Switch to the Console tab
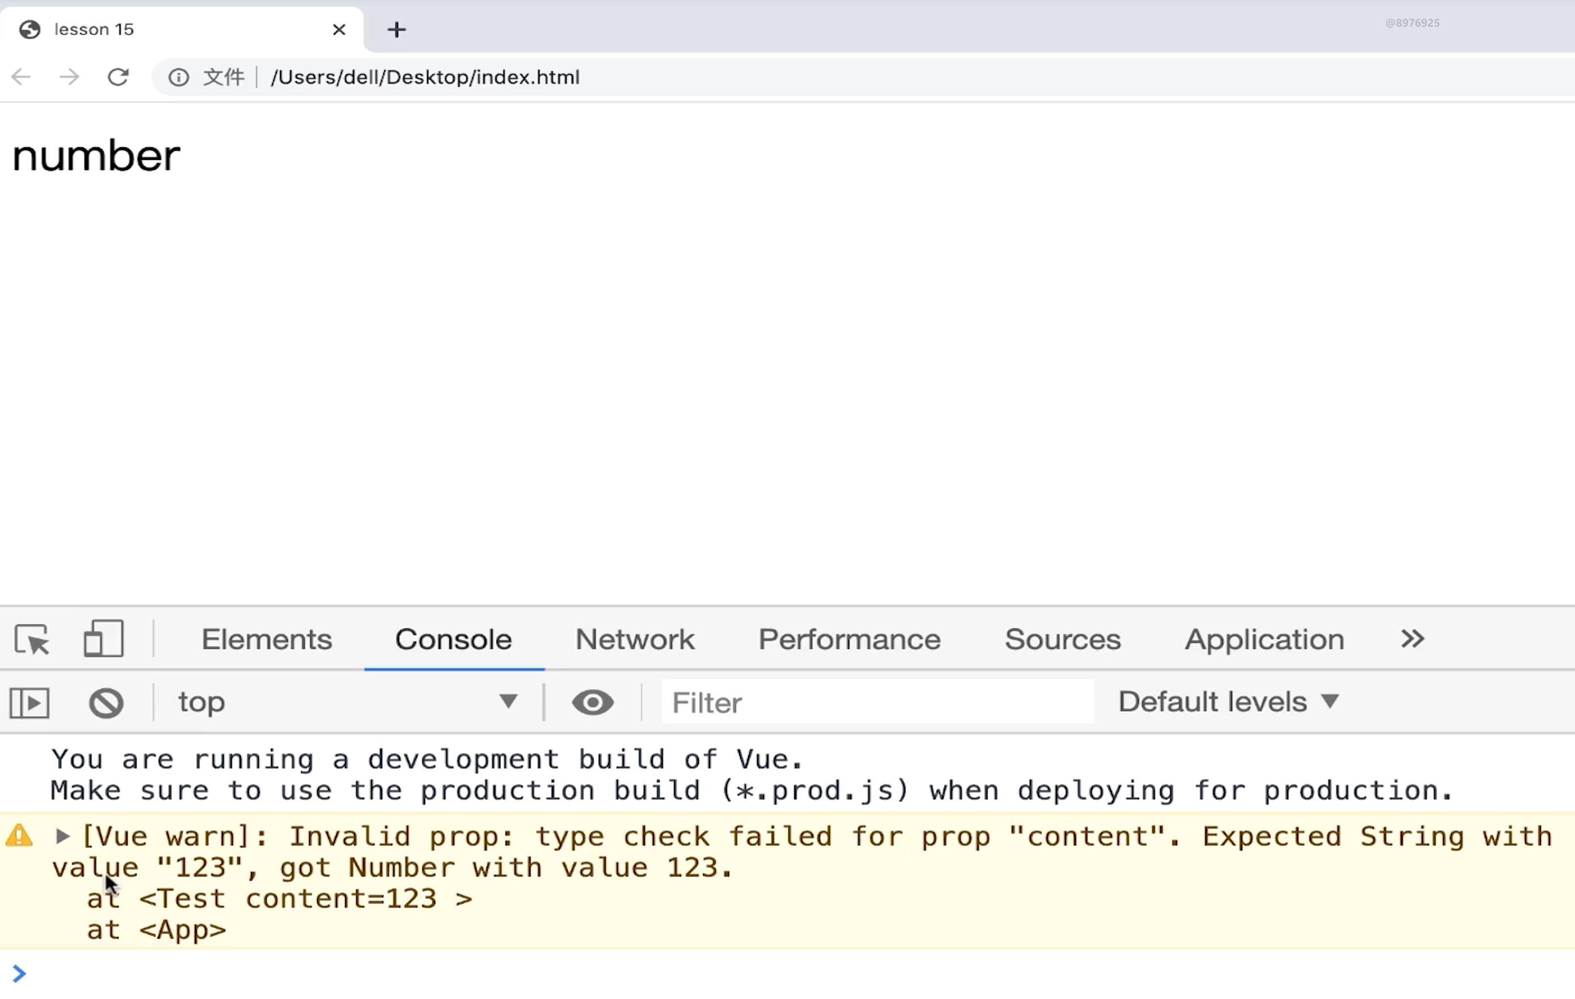The image size is (1575, 999). (x=453, y=639)
